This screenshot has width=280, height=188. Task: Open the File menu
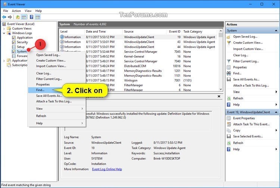point(6,11)
